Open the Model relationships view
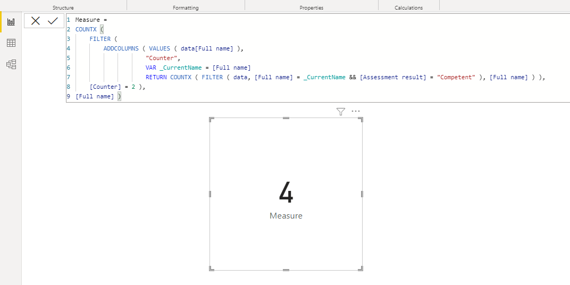Screen dimensions: 570x285 (11, 64)
